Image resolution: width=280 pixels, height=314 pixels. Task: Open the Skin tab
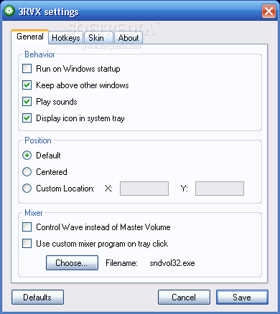coord(98,38)
